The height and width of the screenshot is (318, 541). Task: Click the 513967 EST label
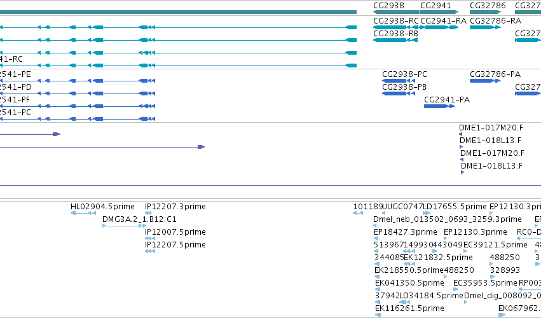click(389, 245)
